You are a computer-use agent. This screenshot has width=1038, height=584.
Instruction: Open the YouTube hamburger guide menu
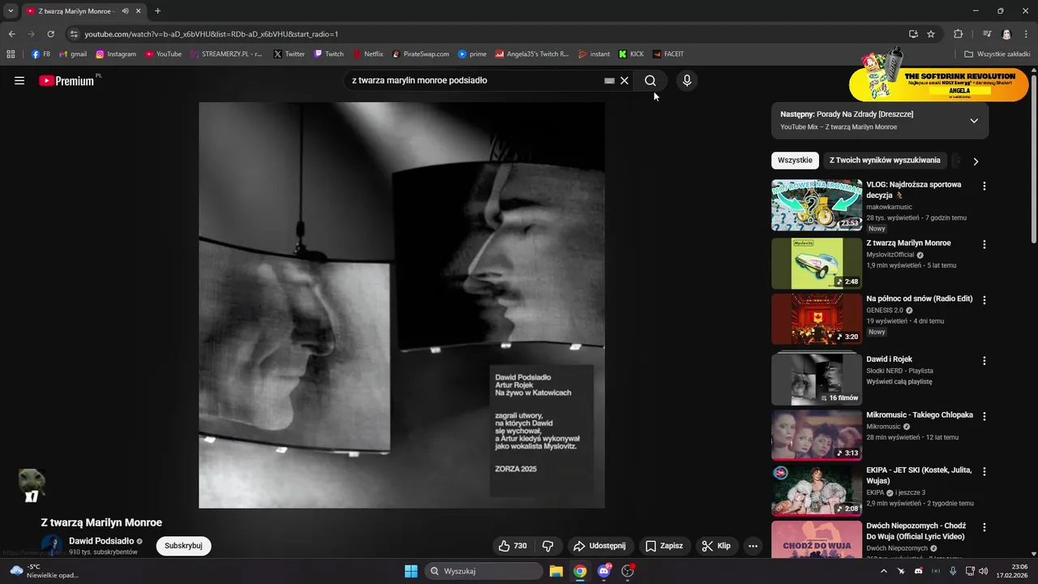(x=19, y=80)
